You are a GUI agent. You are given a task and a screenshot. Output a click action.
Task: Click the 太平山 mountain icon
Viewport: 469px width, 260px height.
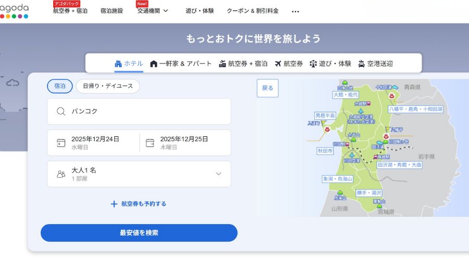(x=353, y=139)
